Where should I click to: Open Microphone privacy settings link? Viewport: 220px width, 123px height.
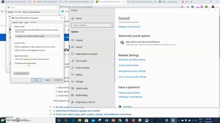132,71
